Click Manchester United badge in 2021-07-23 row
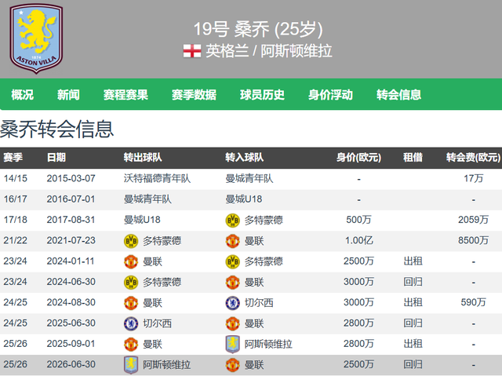The height and width of the screenshot is (376, 502). click(233, 241)
